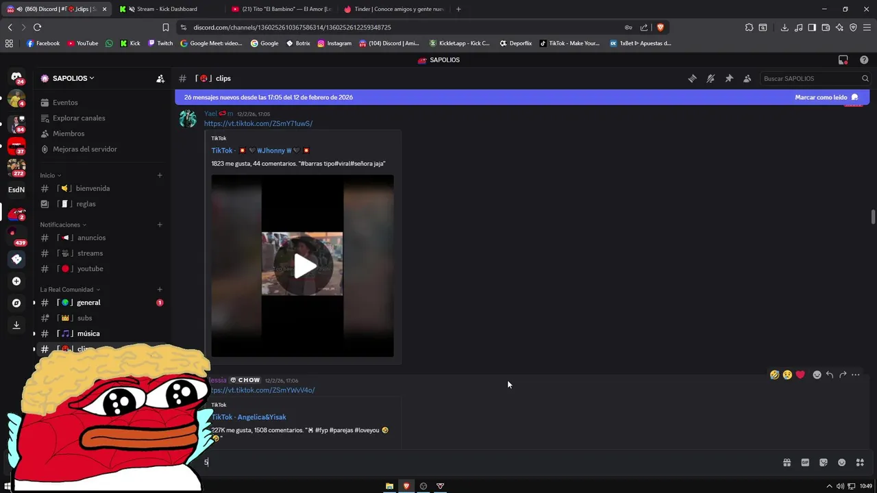Open the Brave Shields lion icon
877x493 pixels.
[x=660, y=27]
